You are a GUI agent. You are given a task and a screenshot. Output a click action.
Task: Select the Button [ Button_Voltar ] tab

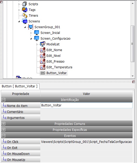[x=20, y=86]
